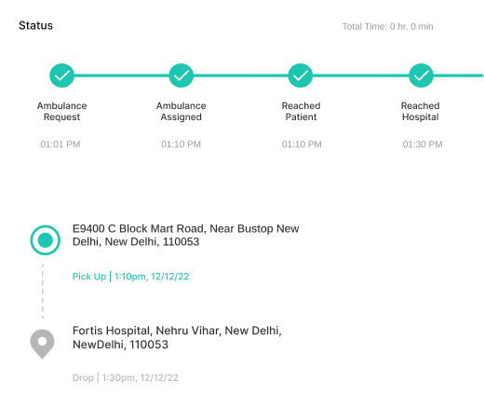
Task: Select the Ambulance Assigned step label
Action: 181,111
